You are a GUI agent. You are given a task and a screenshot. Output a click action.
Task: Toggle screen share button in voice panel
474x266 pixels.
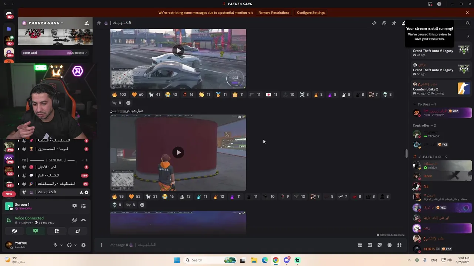click(x=36, y=231)
